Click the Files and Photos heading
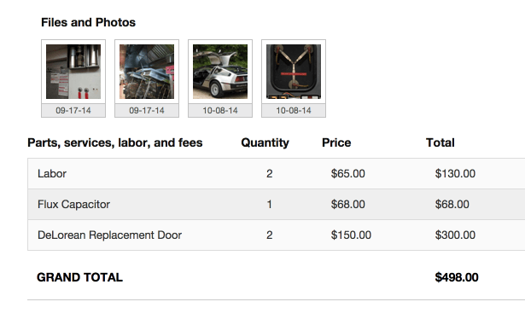The image size is (525, 325). click(x=89, y=22)
